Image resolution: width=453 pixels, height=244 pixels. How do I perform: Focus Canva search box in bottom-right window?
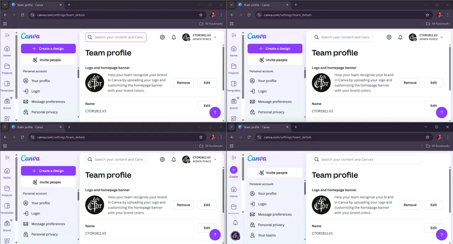367,160
